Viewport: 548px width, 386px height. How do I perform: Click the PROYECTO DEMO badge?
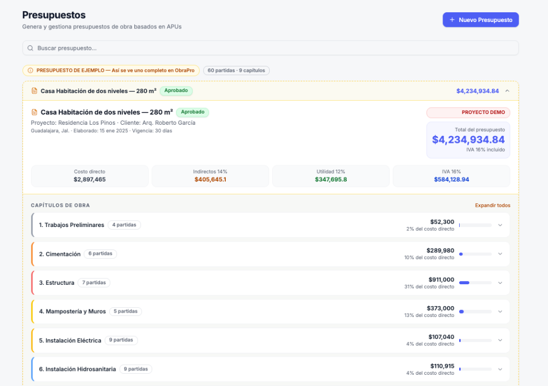468,112
